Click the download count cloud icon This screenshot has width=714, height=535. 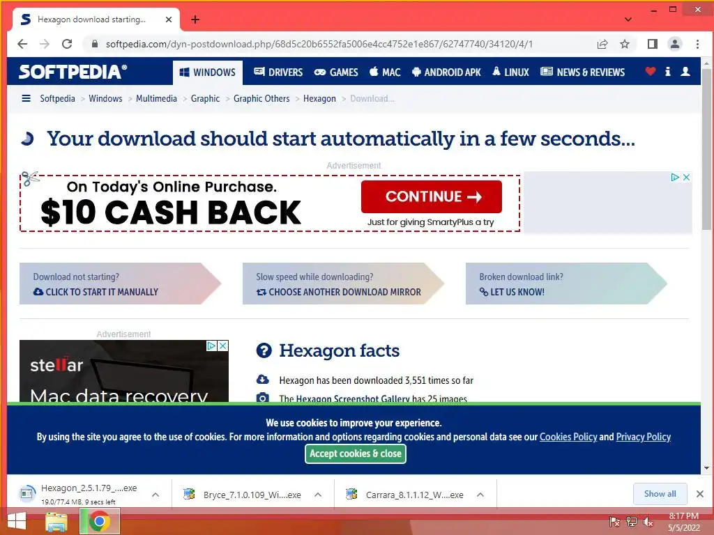pyautogui.click(x=263, y=380)
